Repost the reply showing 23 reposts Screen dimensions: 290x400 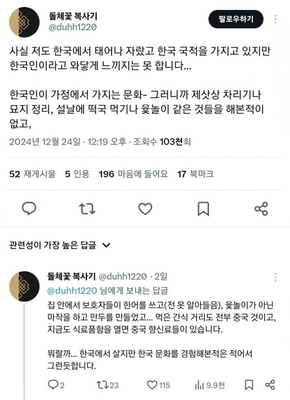point(107,385)
